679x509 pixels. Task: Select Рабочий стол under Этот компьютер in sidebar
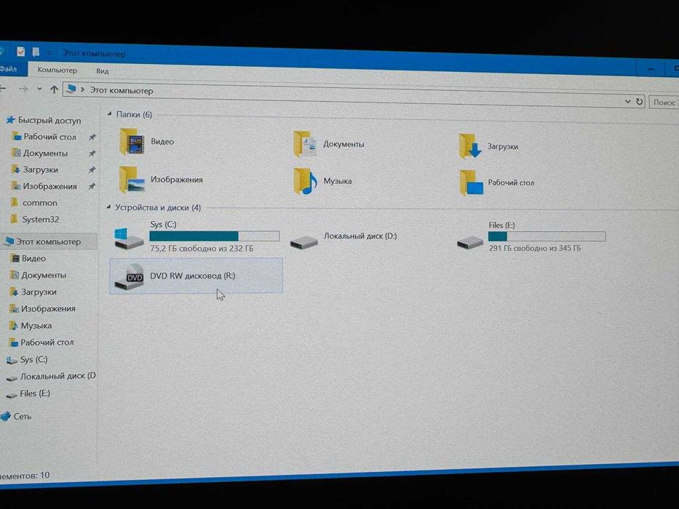pos(47,342)
